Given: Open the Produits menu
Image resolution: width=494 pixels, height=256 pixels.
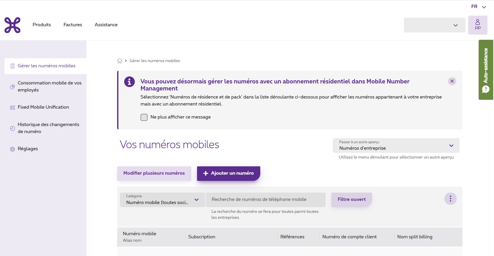Looking at the screenshot, I should click(42, 25).
